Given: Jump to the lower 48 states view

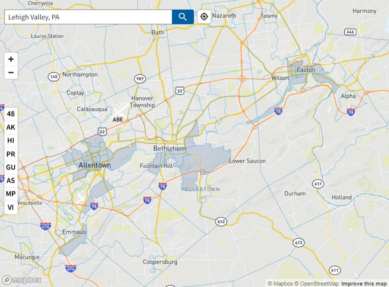Looking at the screenshot, I should click(x=11, y=114).
